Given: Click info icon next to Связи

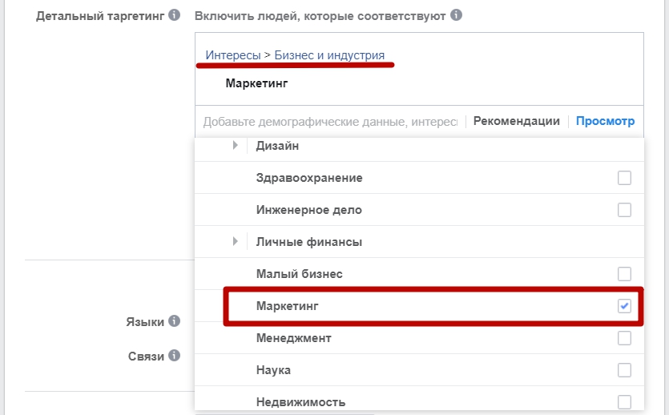Looking at the screenshot, I should point(174,355).
